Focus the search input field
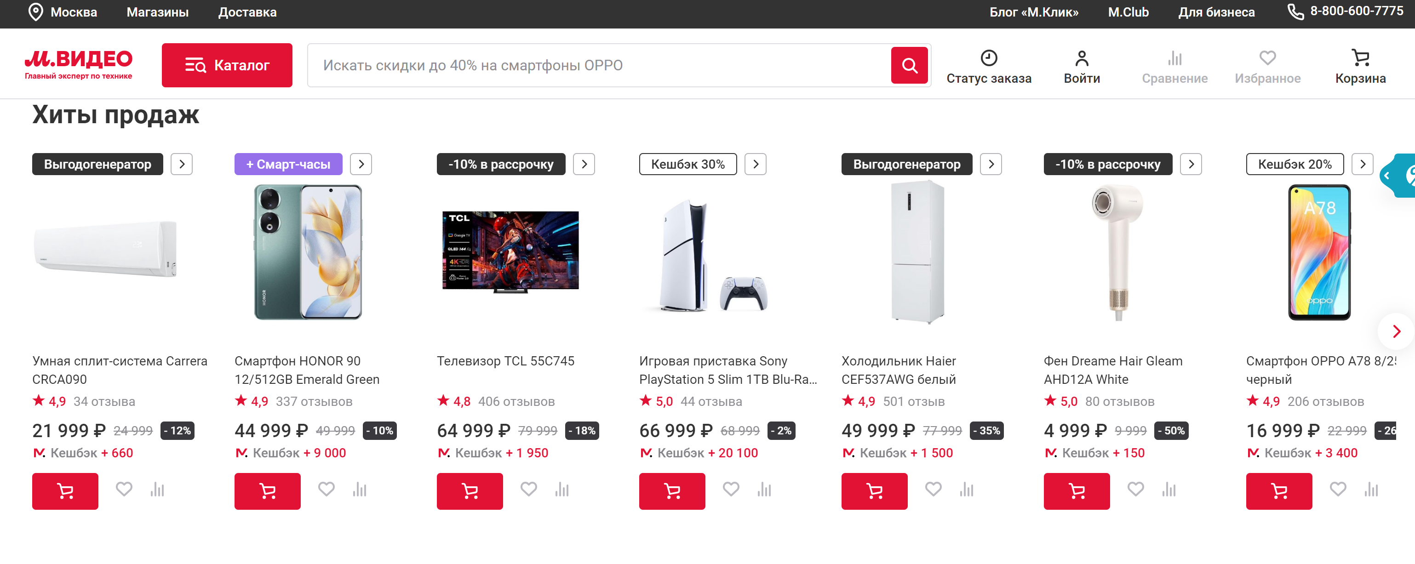 599,65
